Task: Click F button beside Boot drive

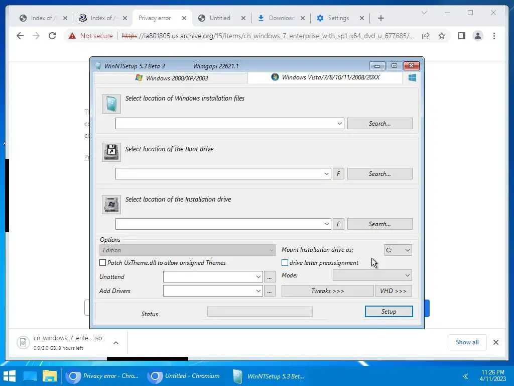Action: point(338,173)
